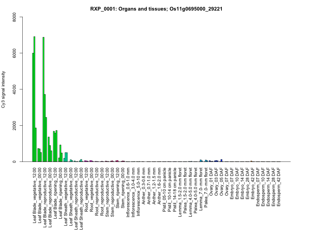Click the Leaf Sheath_vegetative_00:00 label
313x235 pixels.
[71, 197]
